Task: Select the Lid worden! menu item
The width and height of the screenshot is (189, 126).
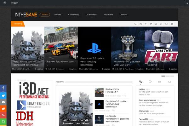Action: point(91,14)
